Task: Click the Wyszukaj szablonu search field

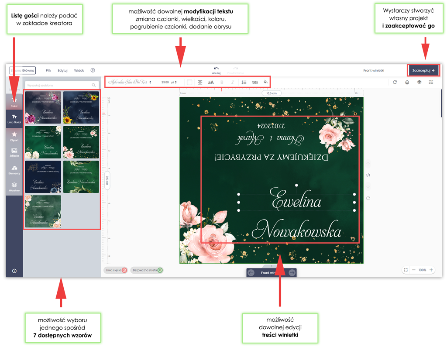Action: tap(62, 85)
